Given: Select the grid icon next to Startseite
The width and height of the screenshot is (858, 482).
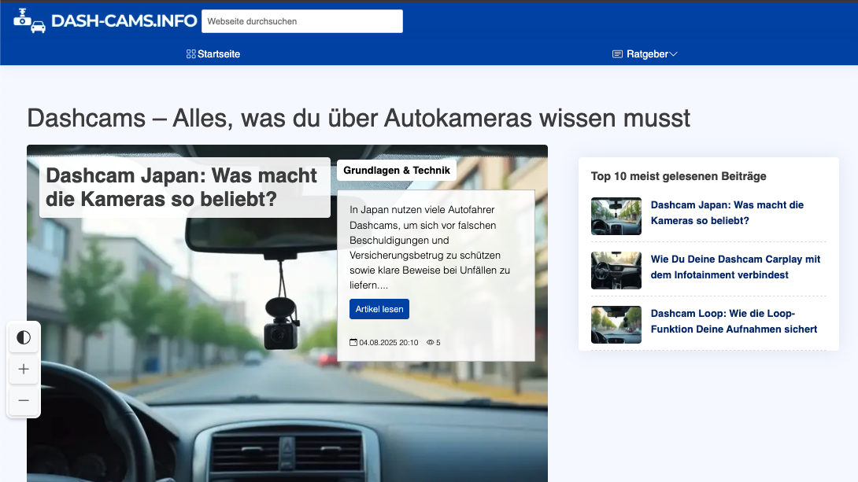Looking at the screenshot, I should 190,53.
